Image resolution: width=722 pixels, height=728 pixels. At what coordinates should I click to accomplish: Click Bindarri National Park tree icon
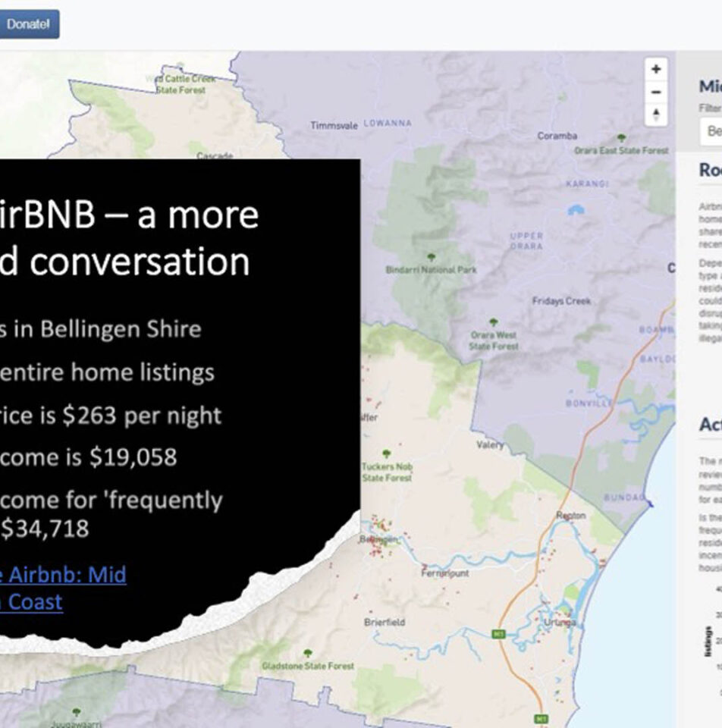(432, 258)
